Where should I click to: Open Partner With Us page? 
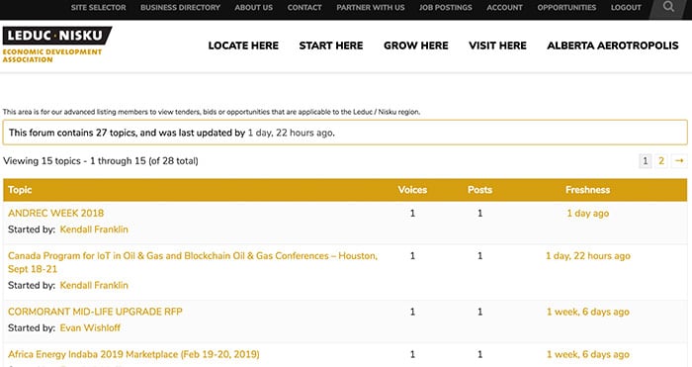(x=371, y=8)
